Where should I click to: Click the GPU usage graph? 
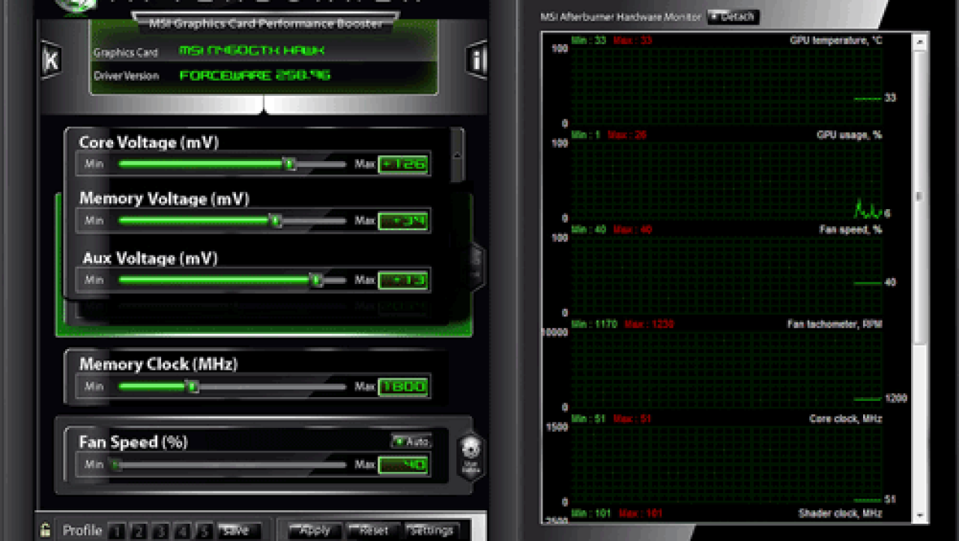(727, 181)
